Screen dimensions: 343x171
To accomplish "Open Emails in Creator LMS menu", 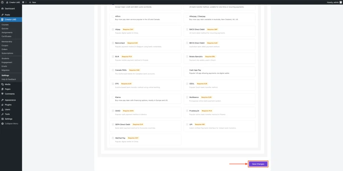I will point(4,66).
